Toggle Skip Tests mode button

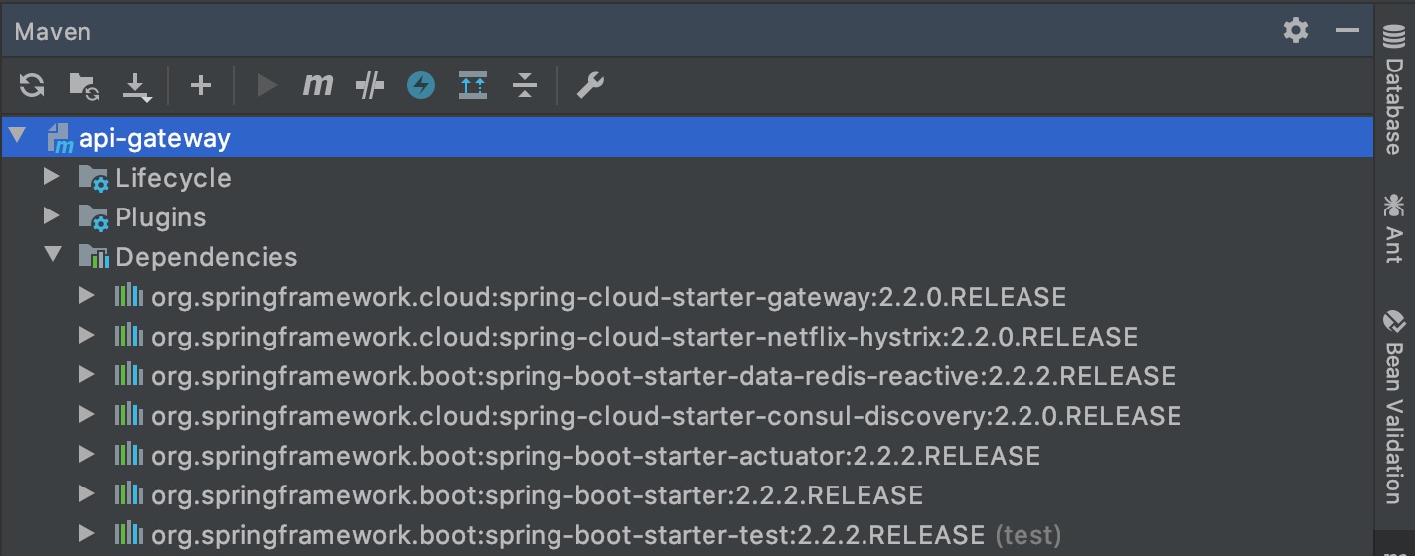(x=421, y=86)
